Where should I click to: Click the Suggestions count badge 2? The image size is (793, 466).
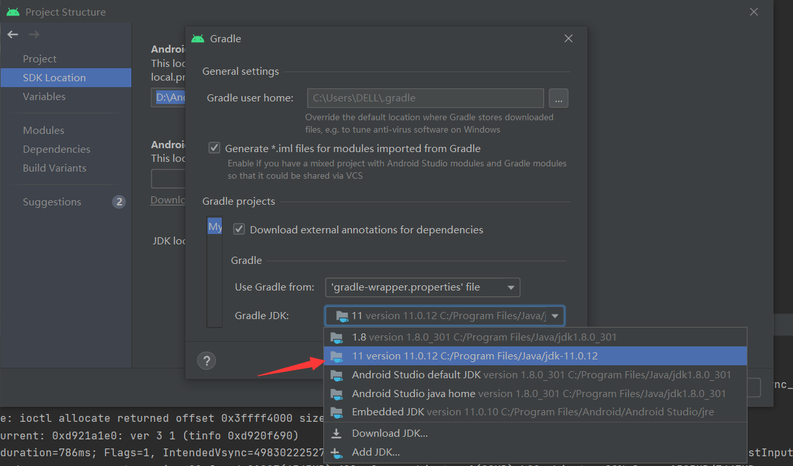118,201
